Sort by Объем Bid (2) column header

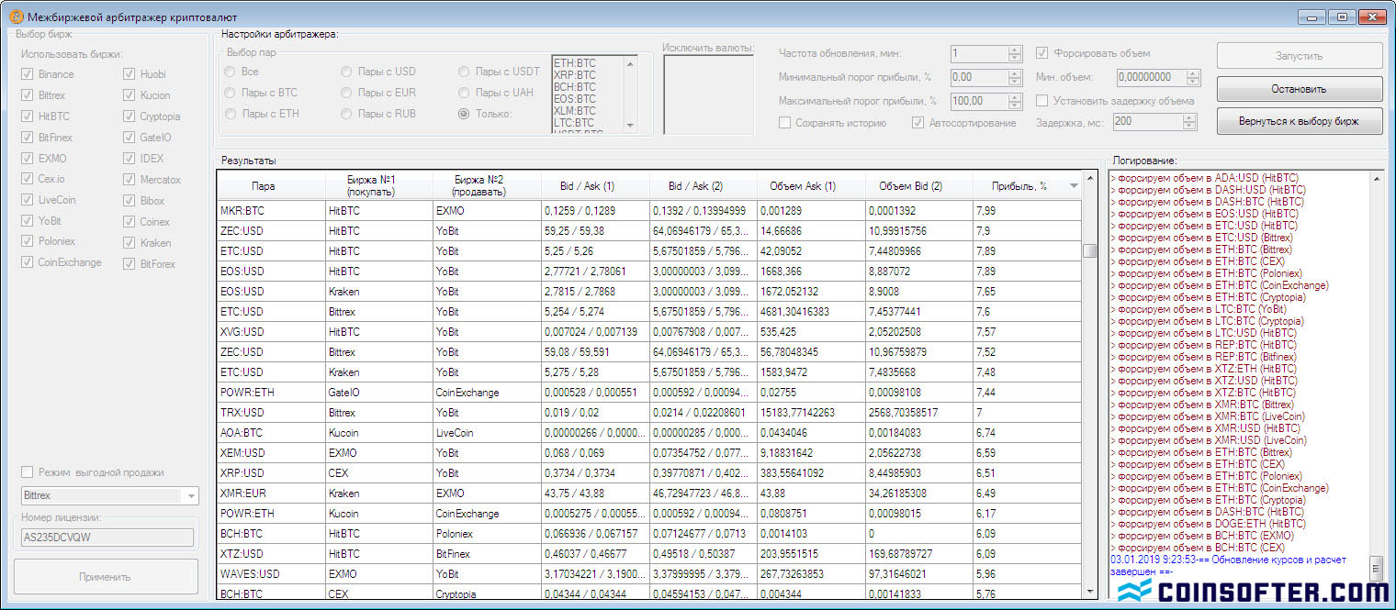point(919,185)
